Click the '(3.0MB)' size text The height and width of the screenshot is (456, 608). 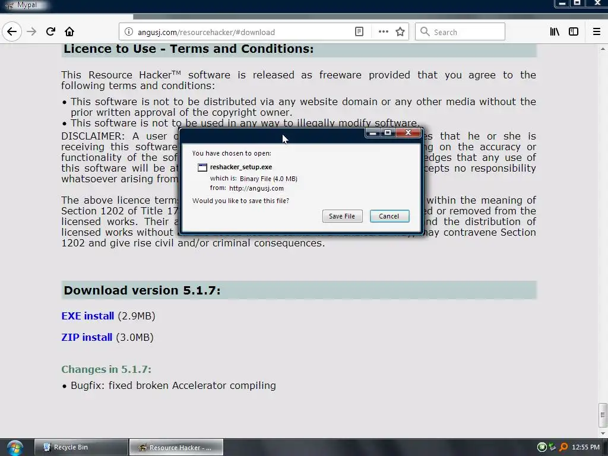point(135,337)
